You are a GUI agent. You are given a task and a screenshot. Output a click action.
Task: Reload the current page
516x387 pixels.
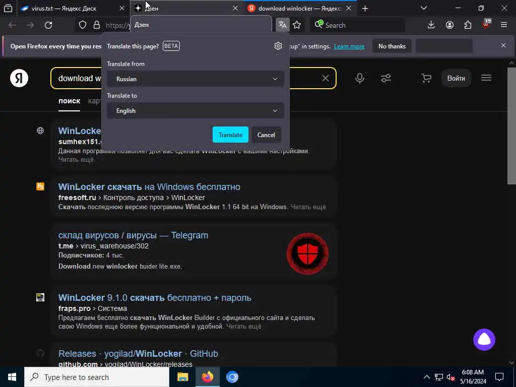(48, 25)
